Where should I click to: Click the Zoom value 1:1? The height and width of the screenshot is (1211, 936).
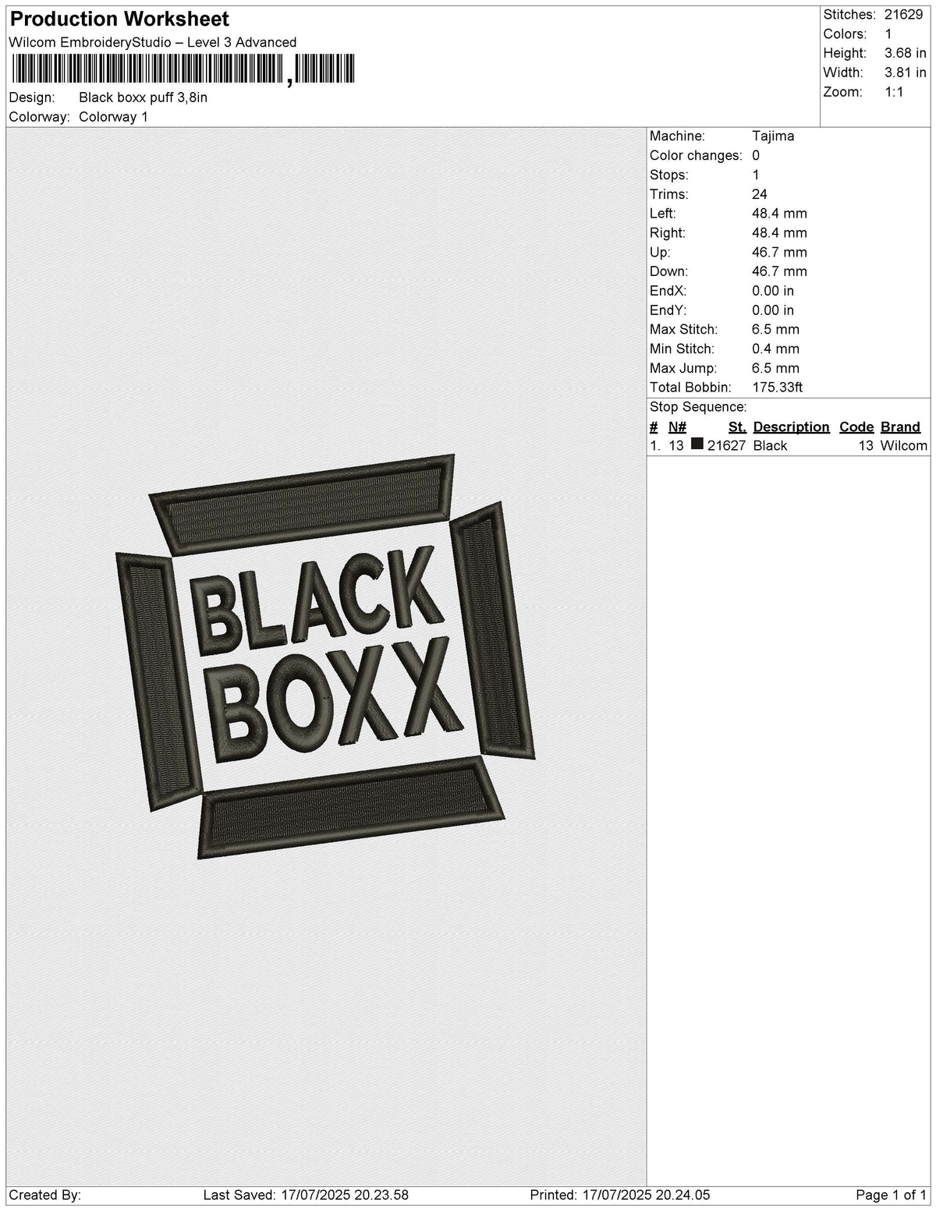coord(894,92)
